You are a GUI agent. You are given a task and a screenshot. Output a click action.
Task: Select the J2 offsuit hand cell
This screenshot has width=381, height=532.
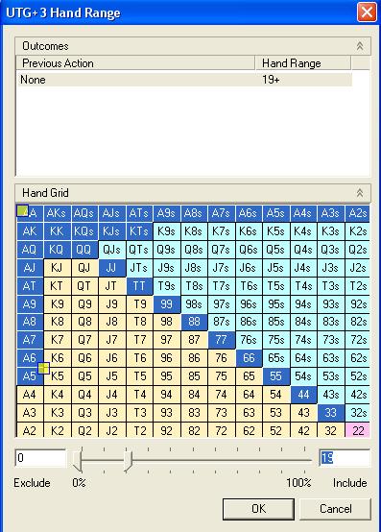click(x=112, y=430)
